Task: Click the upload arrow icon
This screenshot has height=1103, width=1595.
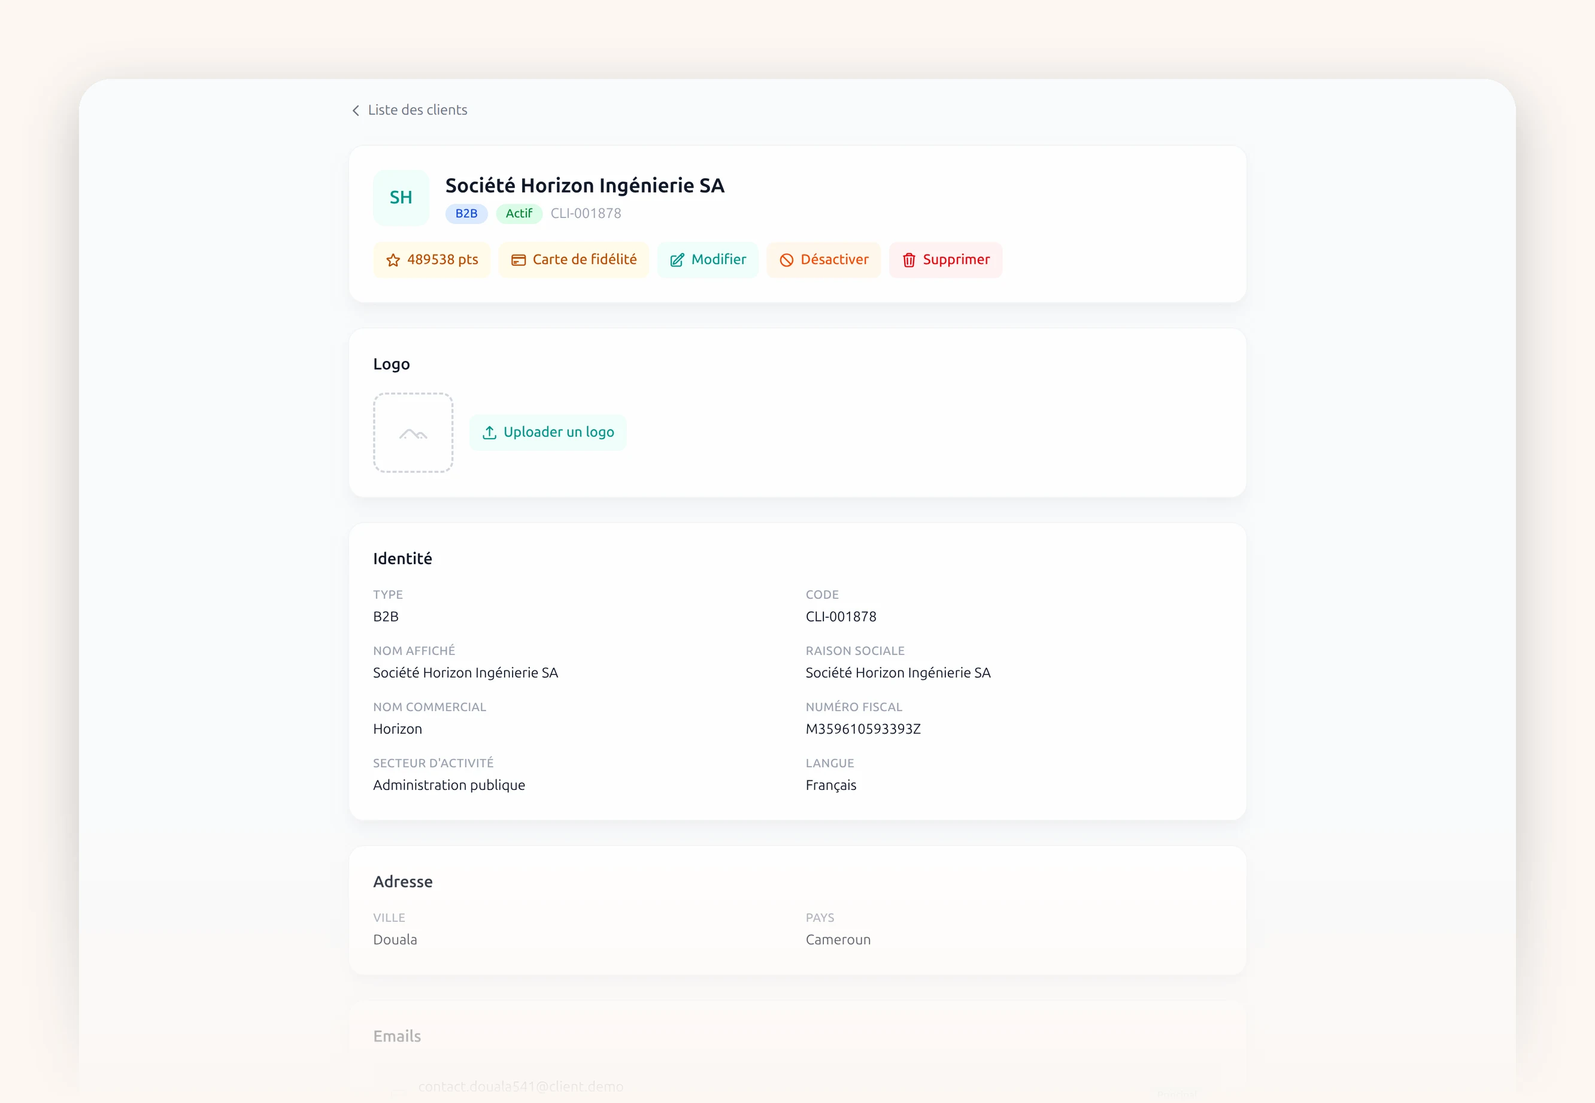Action: pyautogui.click(x=490, y=433)
